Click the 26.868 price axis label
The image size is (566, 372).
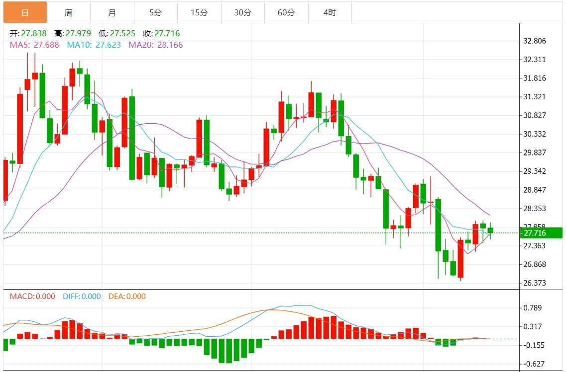tap(535, 264)
